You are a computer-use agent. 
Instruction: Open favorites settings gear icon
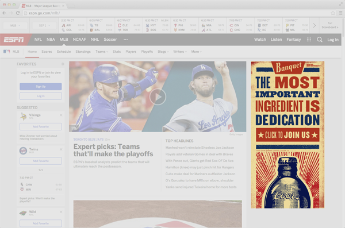pyautogui.click(x=63, y=64)
